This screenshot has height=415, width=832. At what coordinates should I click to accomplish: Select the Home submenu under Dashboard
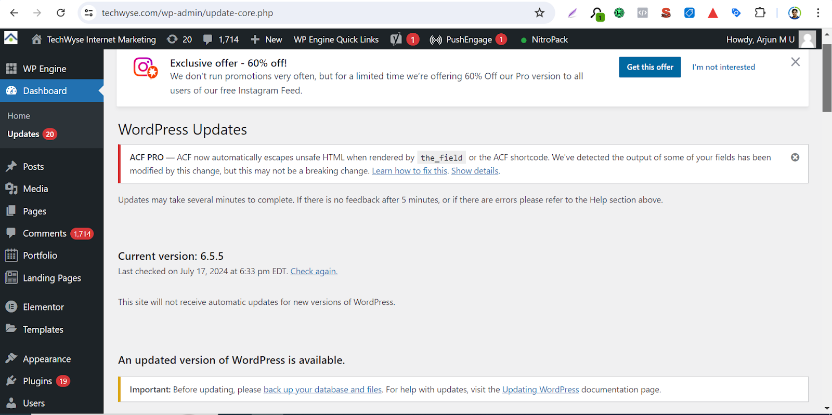[19, 116]
